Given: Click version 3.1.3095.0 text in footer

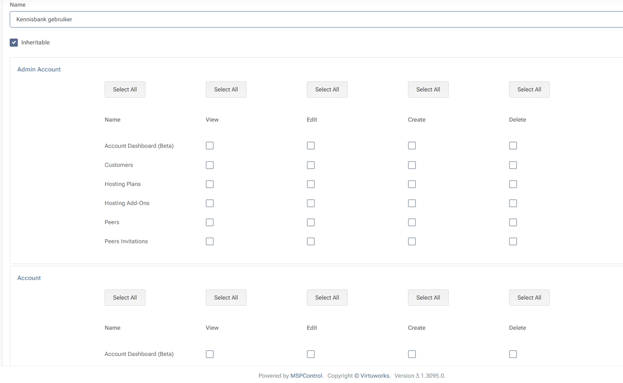Looking at the screenshot, I should 420,376.
